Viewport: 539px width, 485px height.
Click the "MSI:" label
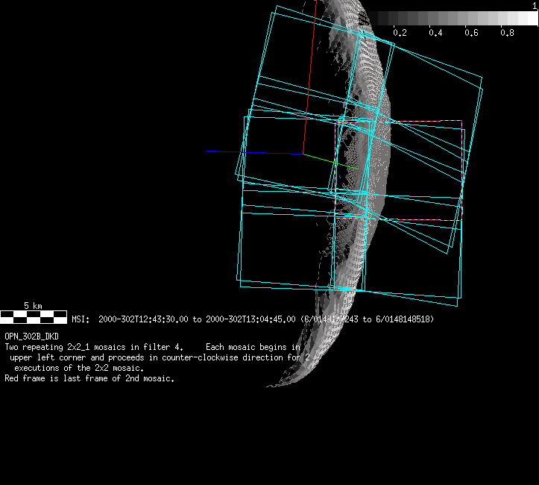[x=81, y=319]
